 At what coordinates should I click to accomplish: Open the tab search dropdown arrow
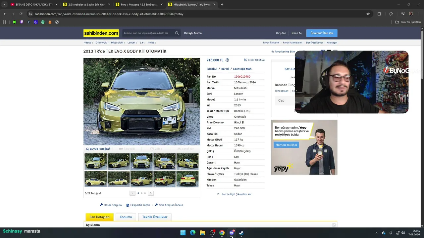4,5
